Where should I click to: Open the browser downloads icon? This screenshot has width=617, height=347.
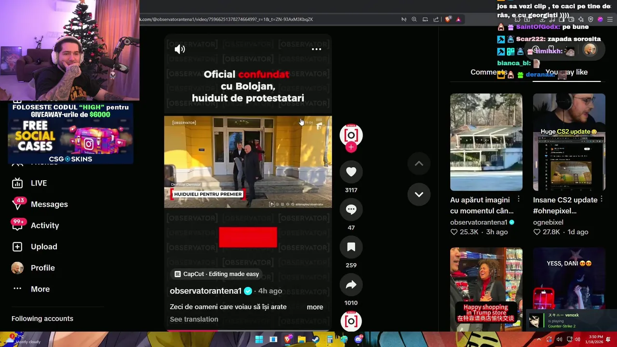click(x=542, y=19)
